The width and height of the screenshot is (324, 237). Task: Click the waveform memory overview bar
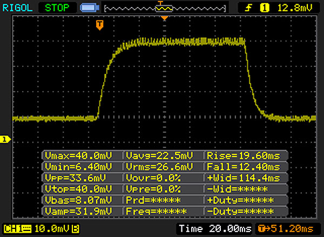[x=165, y=9]
